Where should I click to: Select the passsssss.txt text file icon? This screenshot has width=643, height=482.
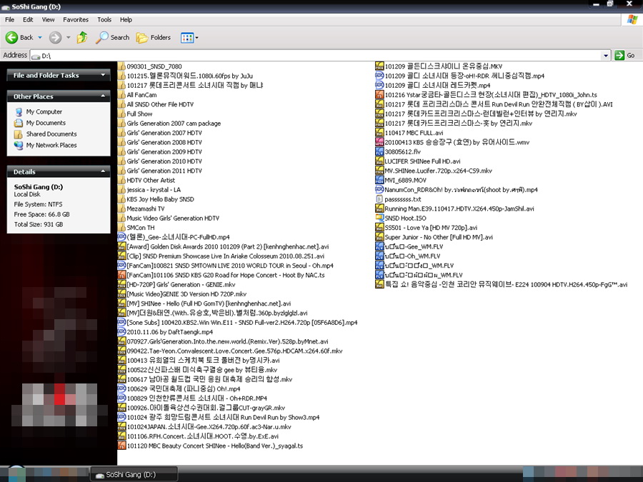coord(379,199)
